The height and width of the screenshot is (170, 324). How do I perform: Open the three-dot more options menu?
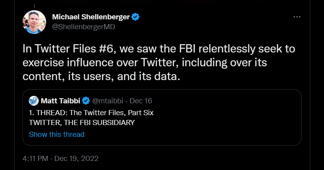(297, 17)
